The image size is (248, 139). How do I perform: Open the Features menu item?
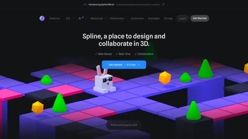coord(54,18)
